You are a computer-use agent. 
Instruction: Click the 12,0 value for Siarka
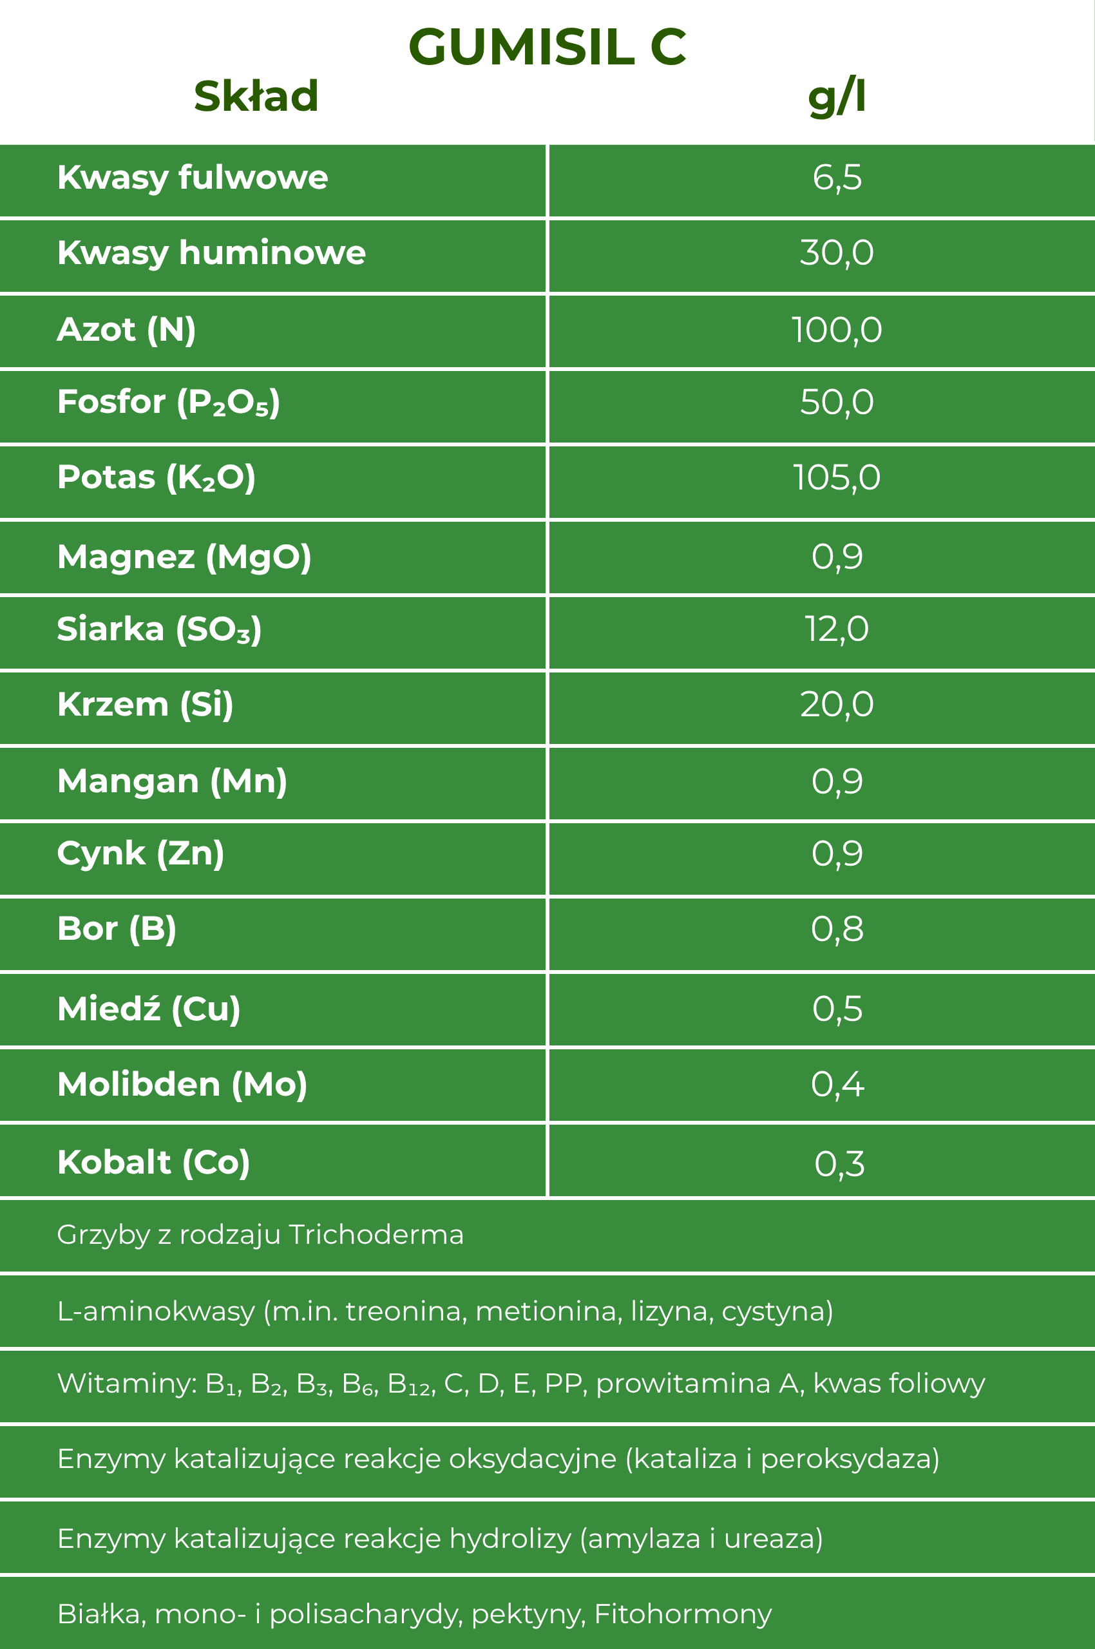click(837, 630)
